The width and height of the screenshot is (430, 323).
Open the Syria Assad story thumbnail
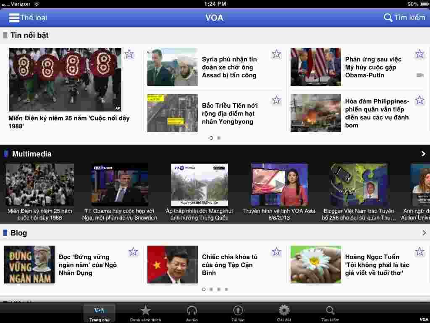coord(173,67)
